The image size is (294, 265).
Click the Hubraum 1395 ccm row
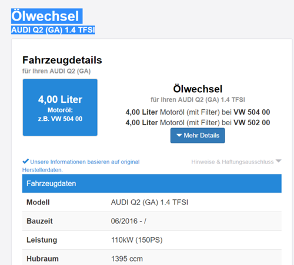(152, 259)
